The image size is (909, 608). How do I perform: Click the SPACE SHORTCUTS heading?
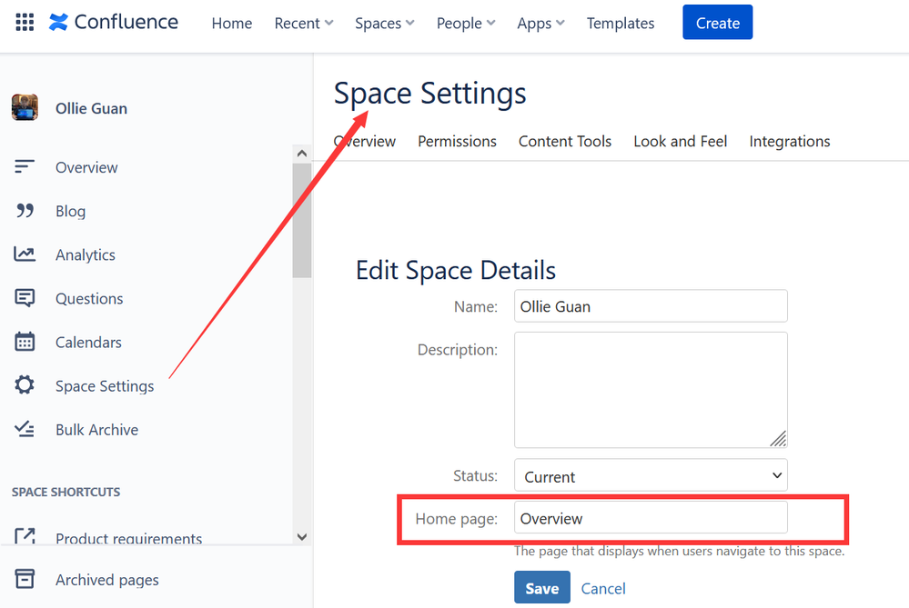(x=66, y=492)
